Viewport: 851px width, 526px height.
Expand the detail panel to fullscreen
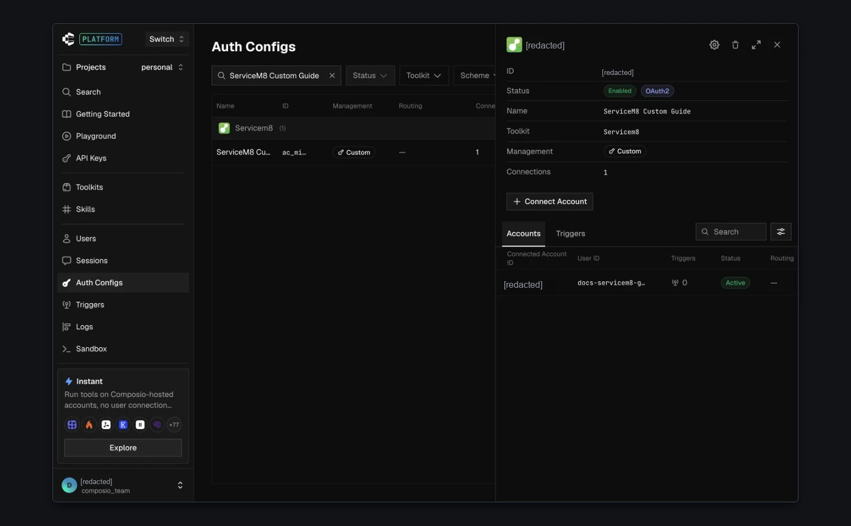(x=756, y=45)
